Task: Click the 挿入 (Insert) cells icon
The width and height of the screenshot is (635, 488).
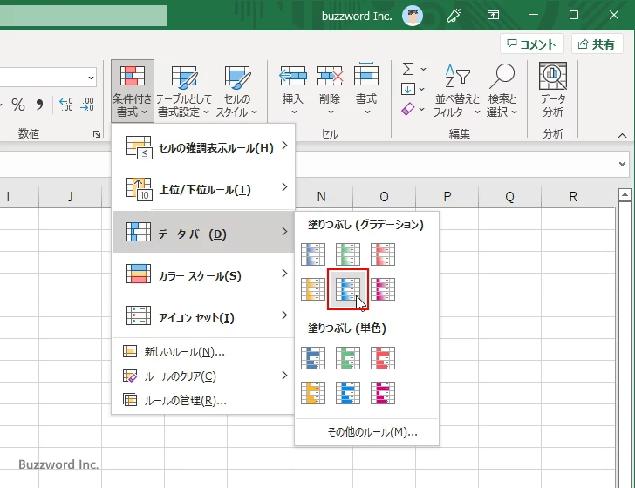Action: click(x=292, y=78)
